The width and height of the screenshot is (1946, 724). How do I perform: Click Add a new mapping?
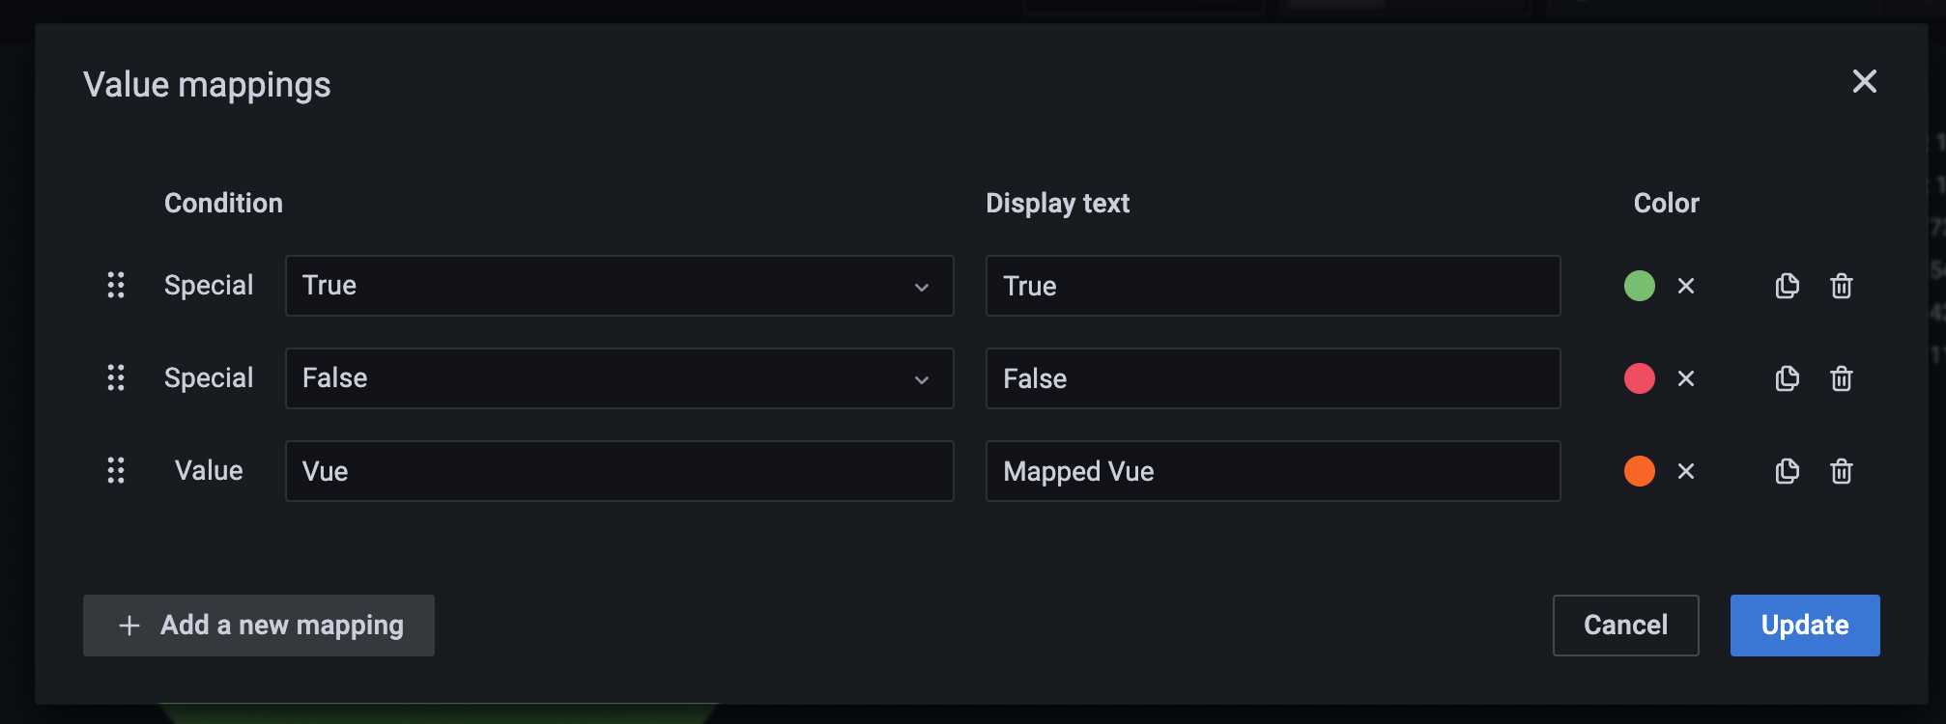(258, 625)
